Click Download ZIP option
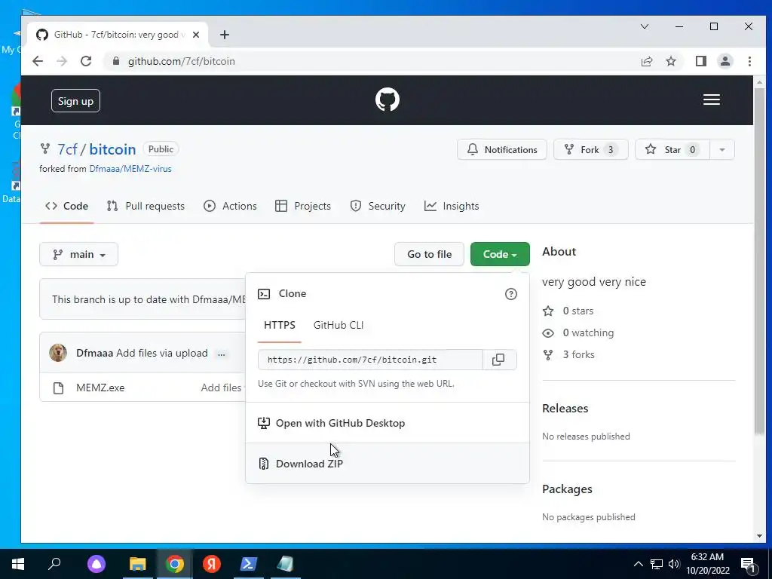 pos(388,464)
